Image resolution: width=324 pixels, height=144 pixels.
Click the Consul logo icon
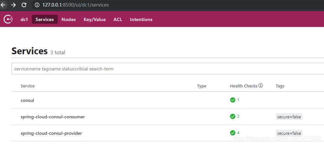(x=8, y=19)
